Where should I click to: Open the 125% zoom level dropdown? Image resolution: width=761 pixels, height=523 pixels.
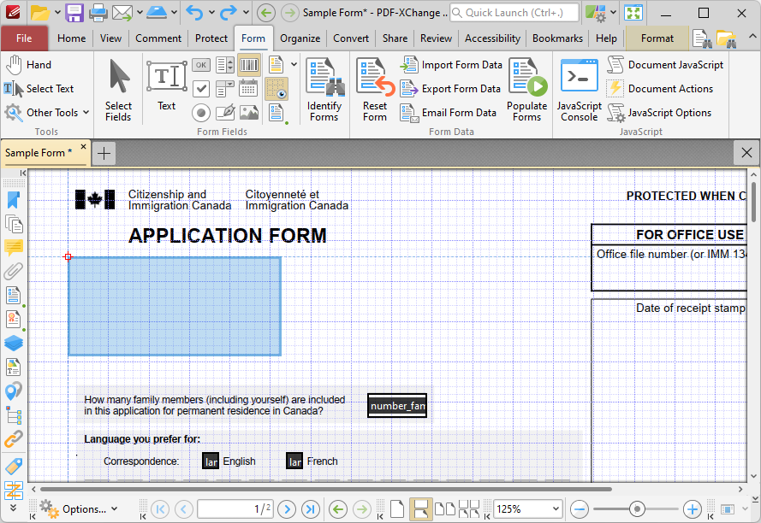click(556, 509)
